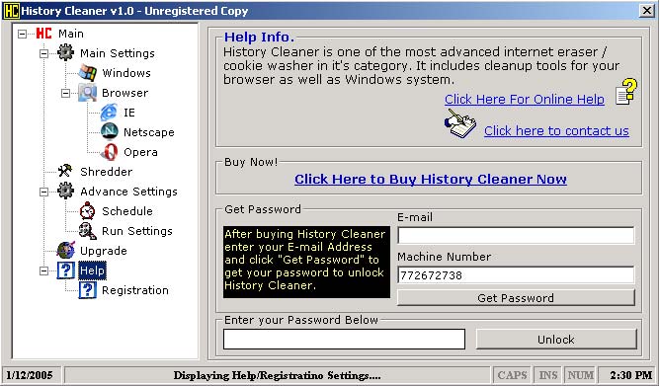Click the 1/12/2005 date in status bar
The height and width of the screenshot is (386, 659).
click(x=30, y=375)
